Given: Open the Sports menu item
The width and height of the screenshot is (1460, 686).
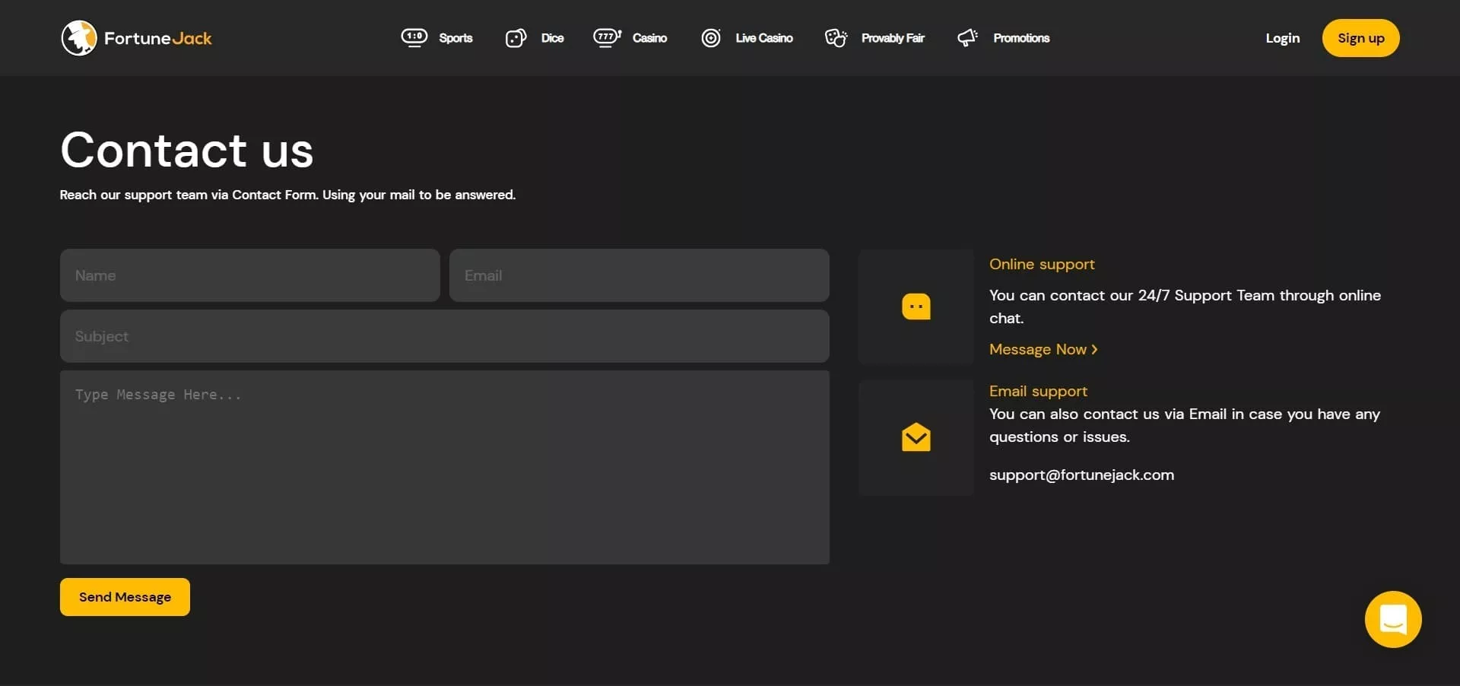Looking at the screenshot, I should coord(455,38).
